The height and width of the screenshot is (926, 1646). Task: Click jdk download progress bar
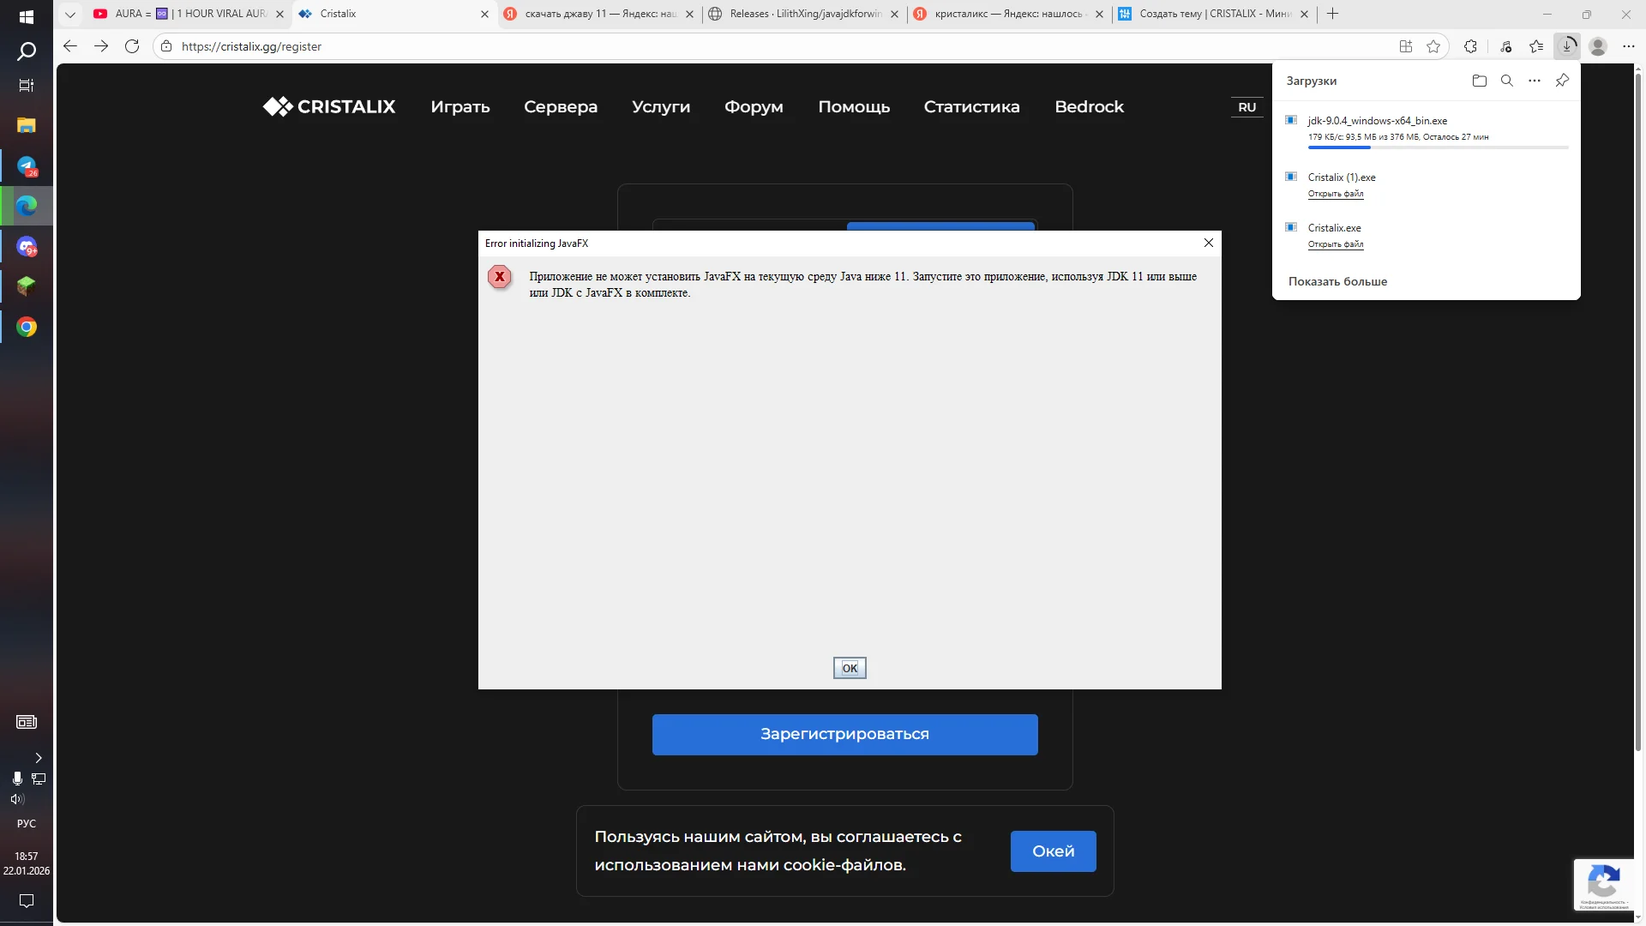pyautogui.click(x=1438, y=148)
